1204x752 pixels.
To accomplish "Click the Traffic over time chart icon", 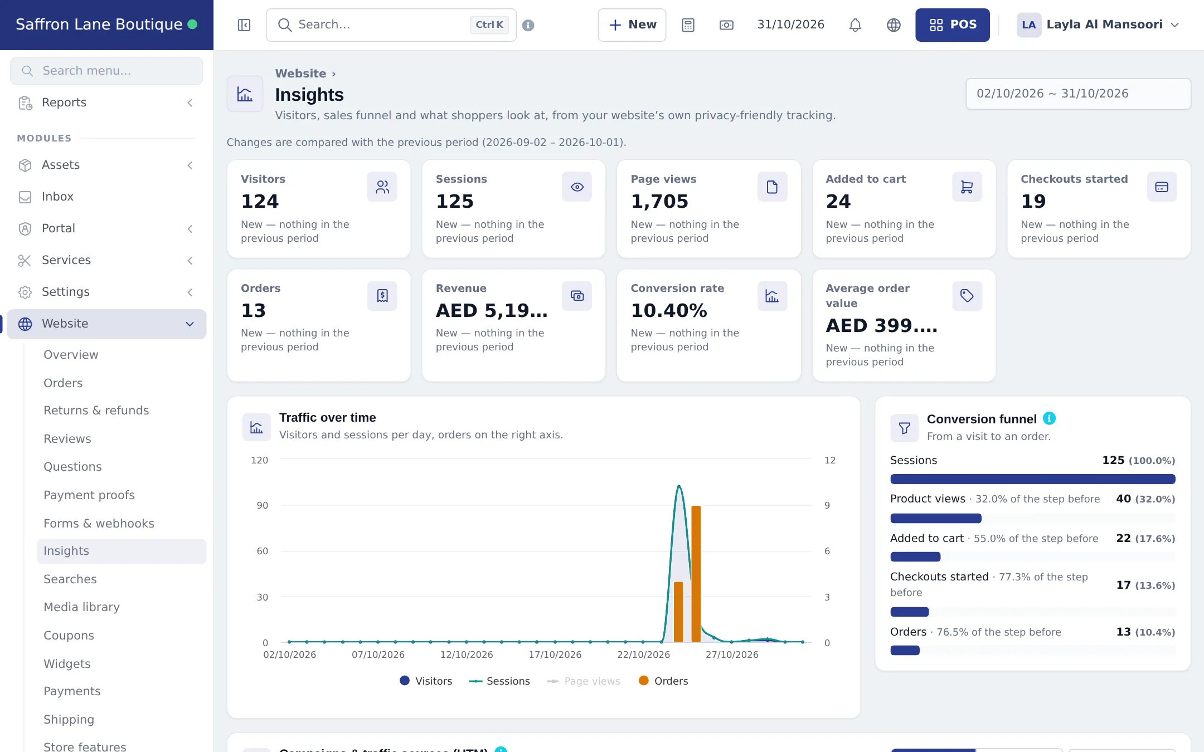I will point(256,427).
